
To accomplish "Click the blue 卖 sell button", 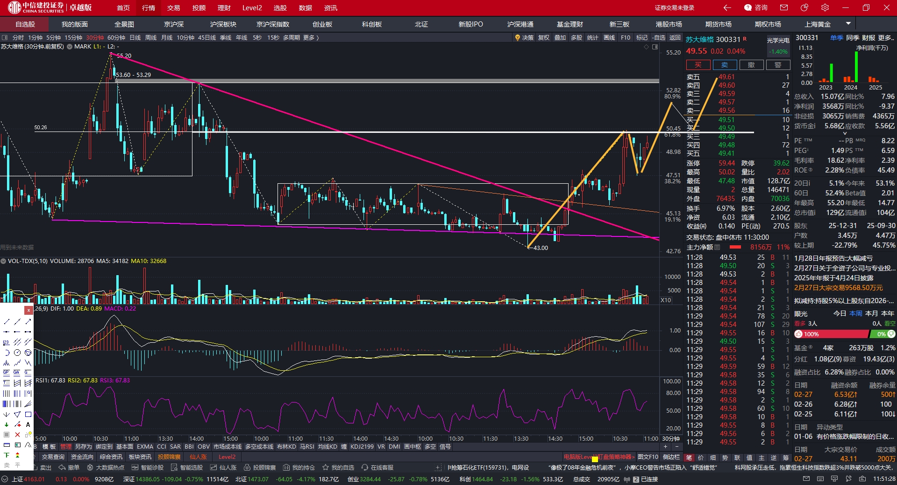I will tap(725, 65).
